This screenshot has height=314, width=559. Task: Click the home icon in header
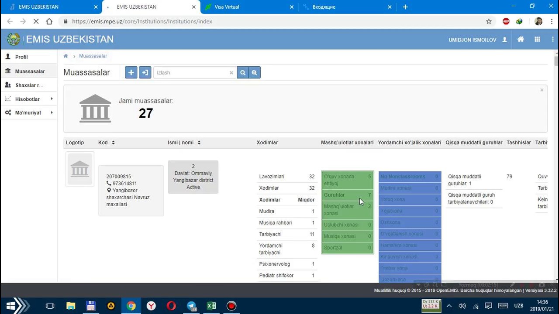click(x=521, y=39)
